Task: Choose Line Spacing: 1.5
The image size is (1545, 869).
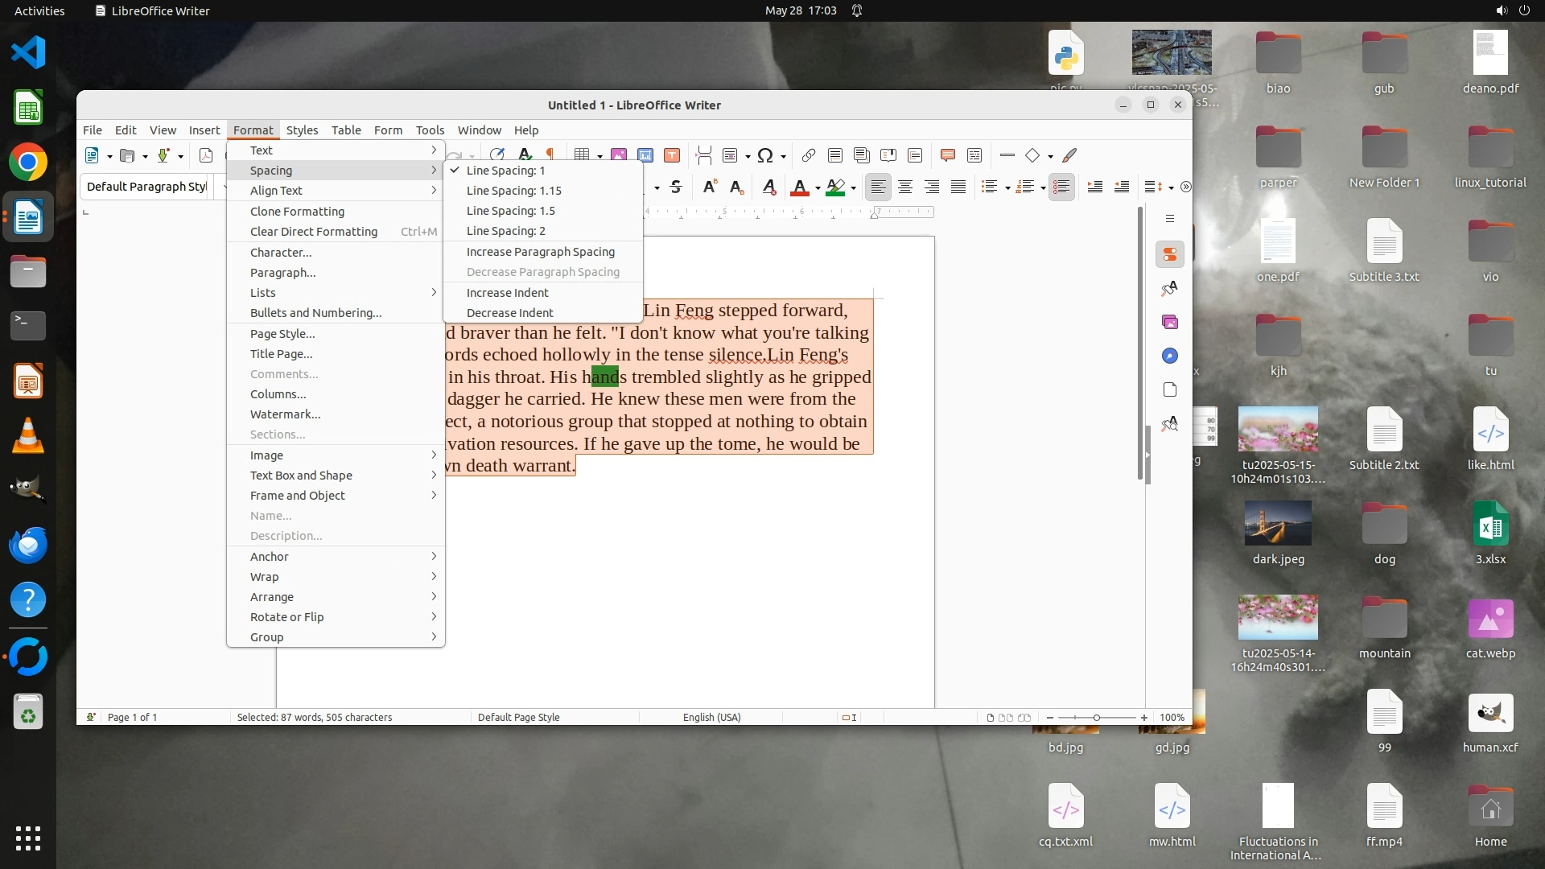Action: tap(511, 211)
